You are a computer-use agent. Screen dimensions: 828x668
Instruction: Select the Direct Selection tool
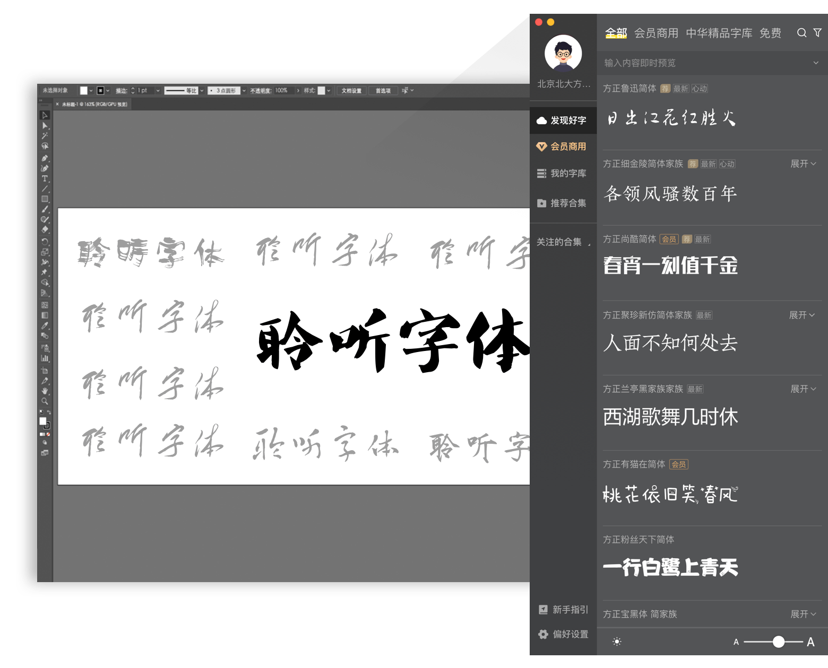[x=45, y=126]
